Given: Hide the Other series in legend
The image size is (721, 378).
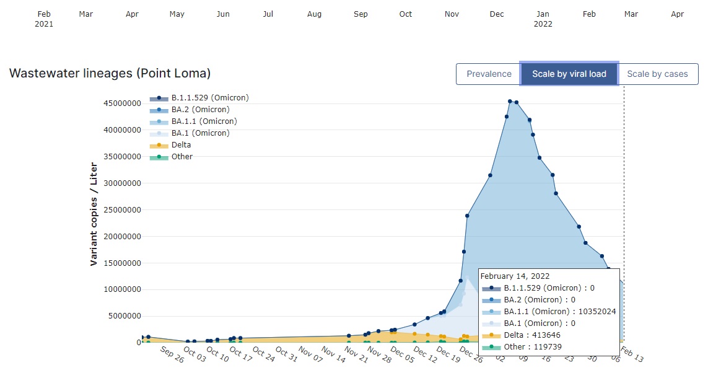Looking at the screenshot, I should (x=181, y=157).
